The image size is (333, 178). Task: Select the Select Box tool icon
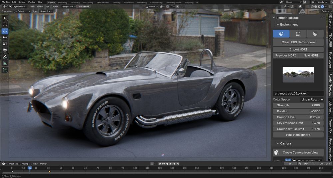click(x=5, y=18)
